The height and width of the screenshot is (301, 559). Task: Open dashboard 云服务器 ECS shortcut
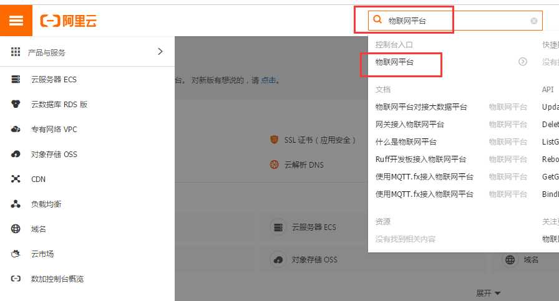314,227
